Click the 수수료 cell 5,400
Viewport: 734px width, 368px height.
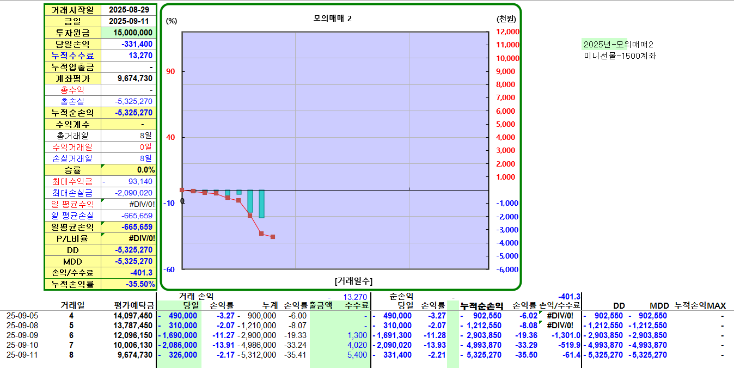358,355
